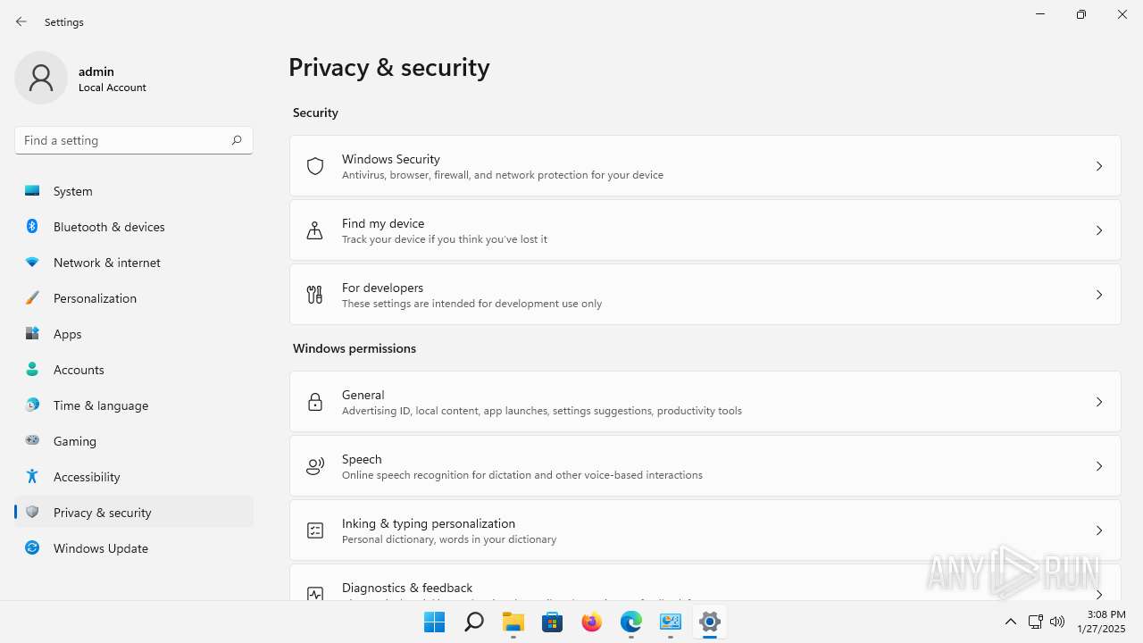Click the Speech recognition icon
Image resolution: width=1143 pixels, height=643 pixels.
click(x=315, y=466)
